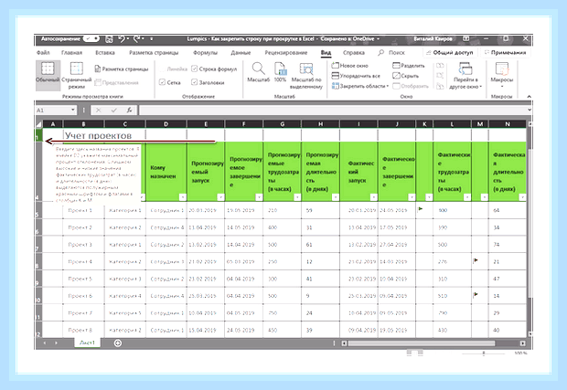The image size is (567, 390).
Task: Click the green flag in Проект 1 row
Action: [x=420, y=209]
